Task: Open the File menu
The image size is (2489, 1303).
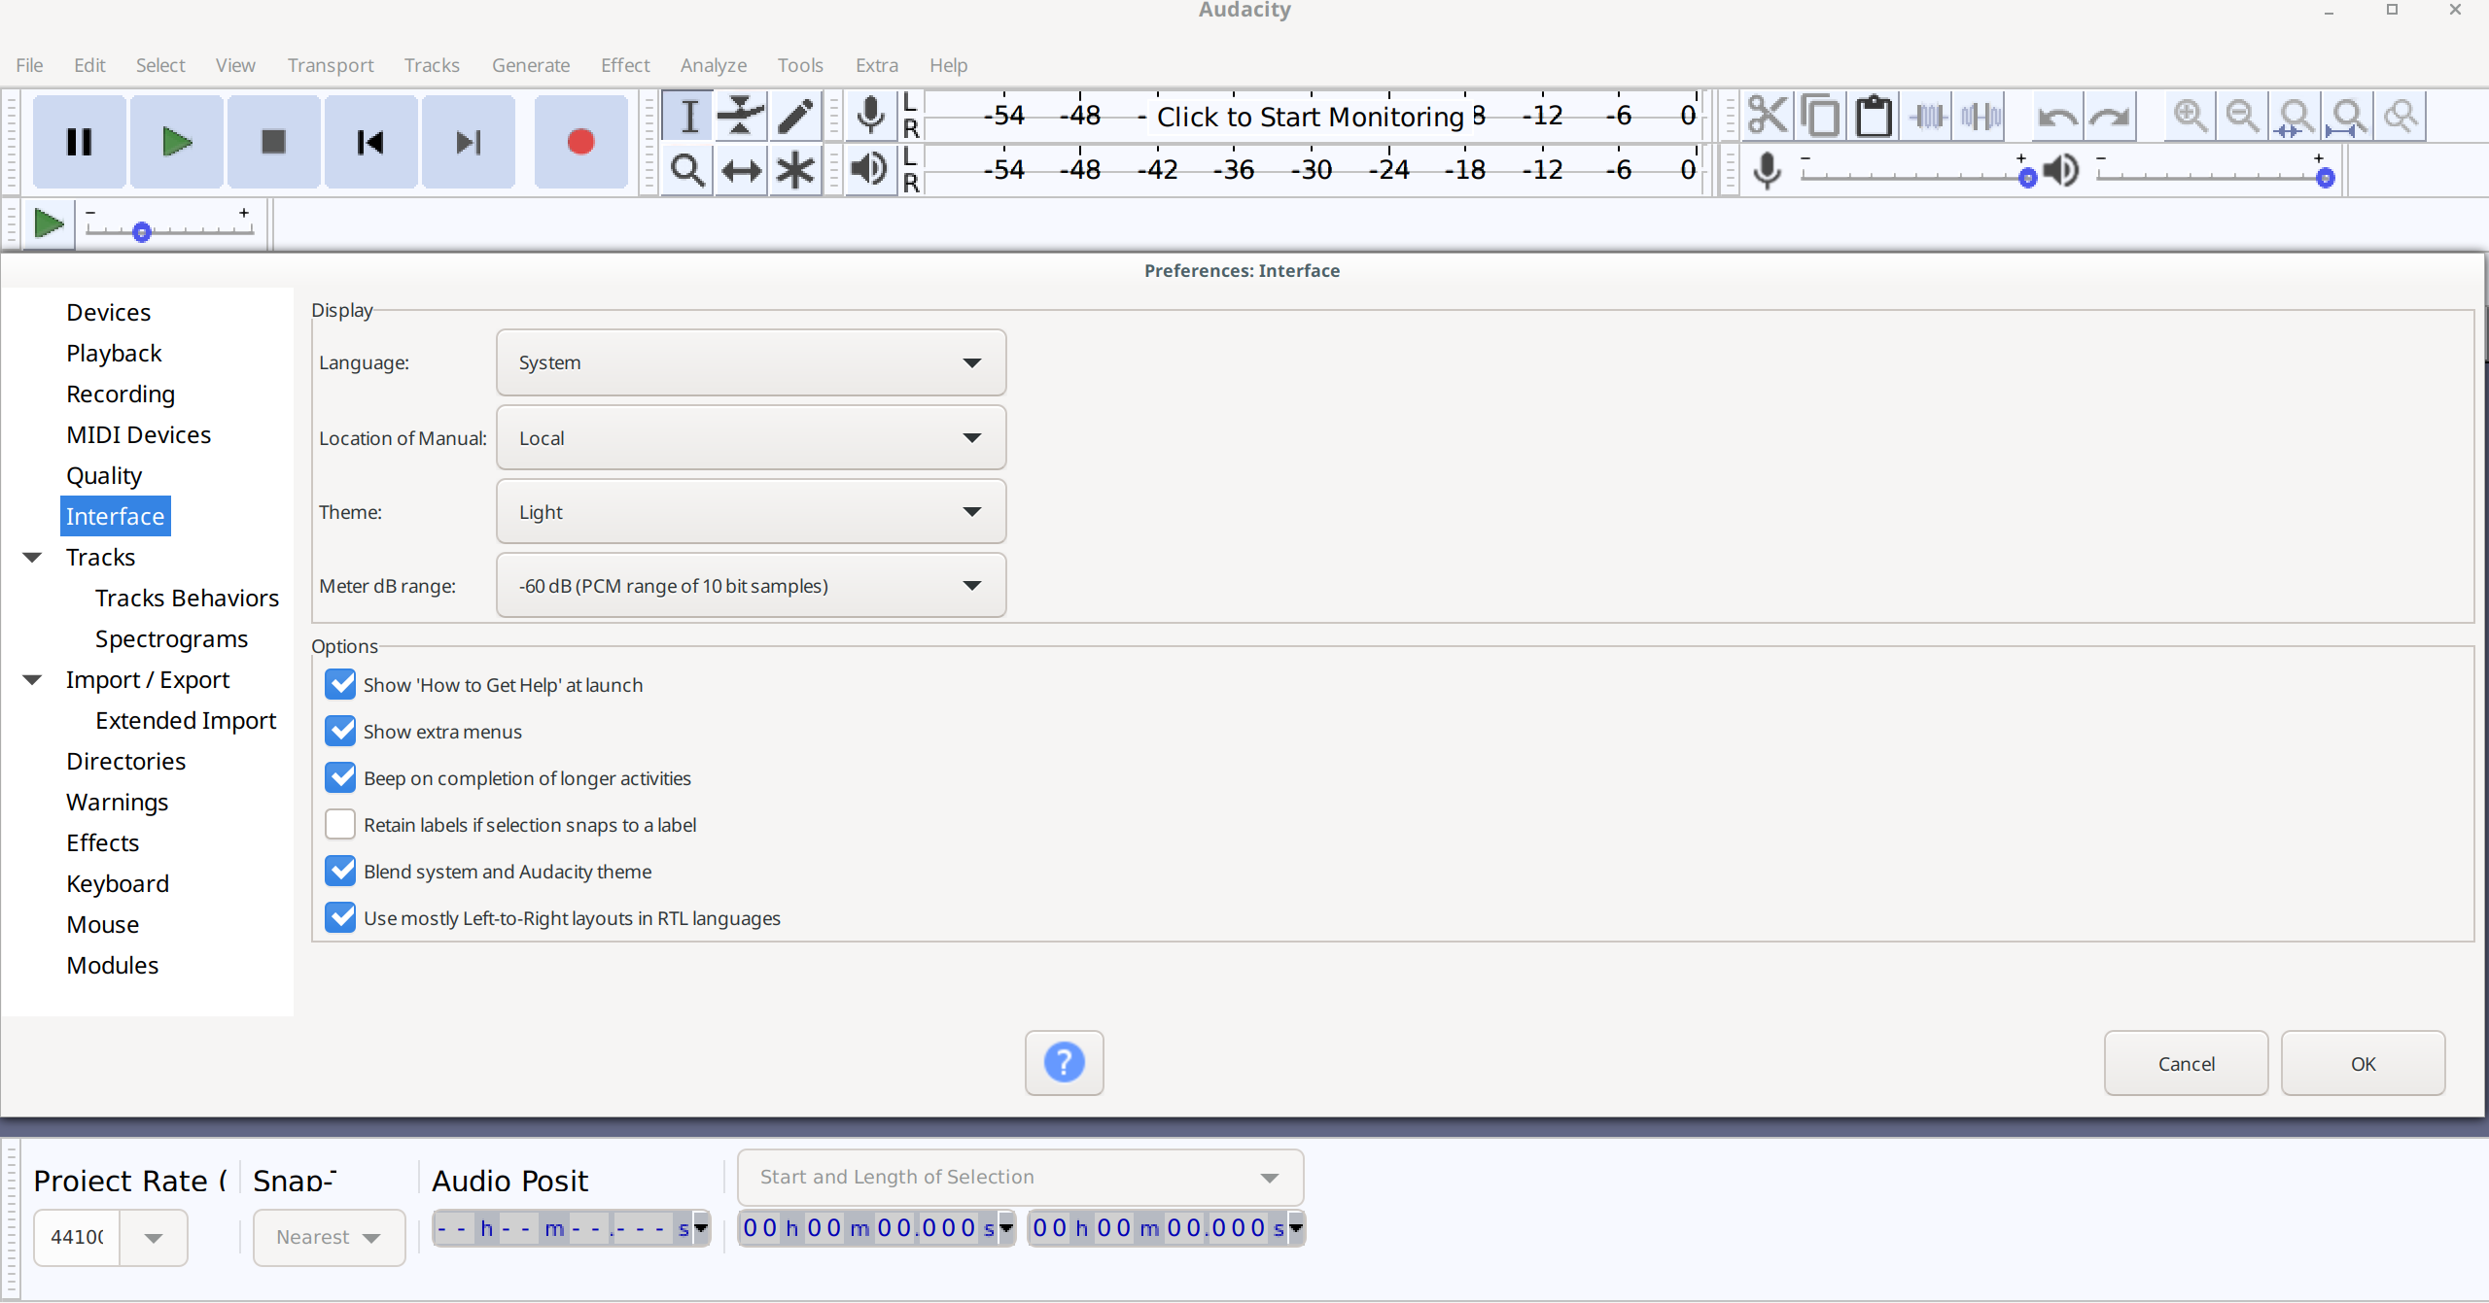Action: click(29, 65)
